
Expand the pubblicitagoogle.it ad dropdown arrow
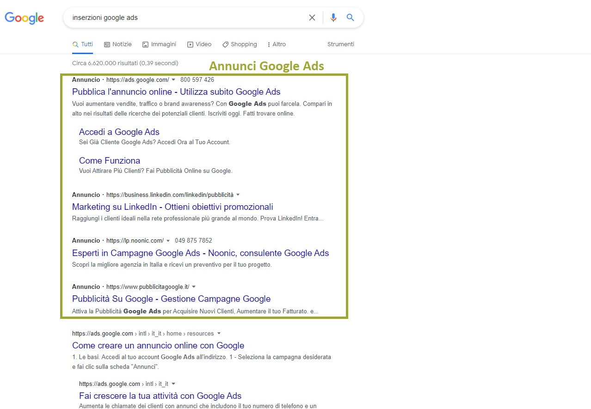[x=194, y=287]
